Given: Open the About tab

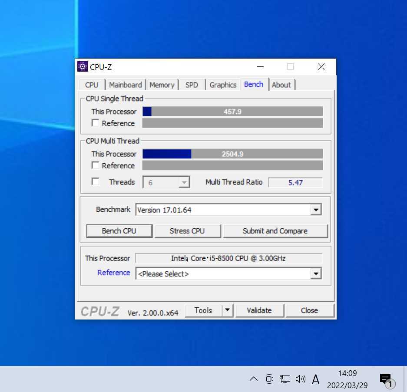Looking at the screenshot, I should pos(281,85).
